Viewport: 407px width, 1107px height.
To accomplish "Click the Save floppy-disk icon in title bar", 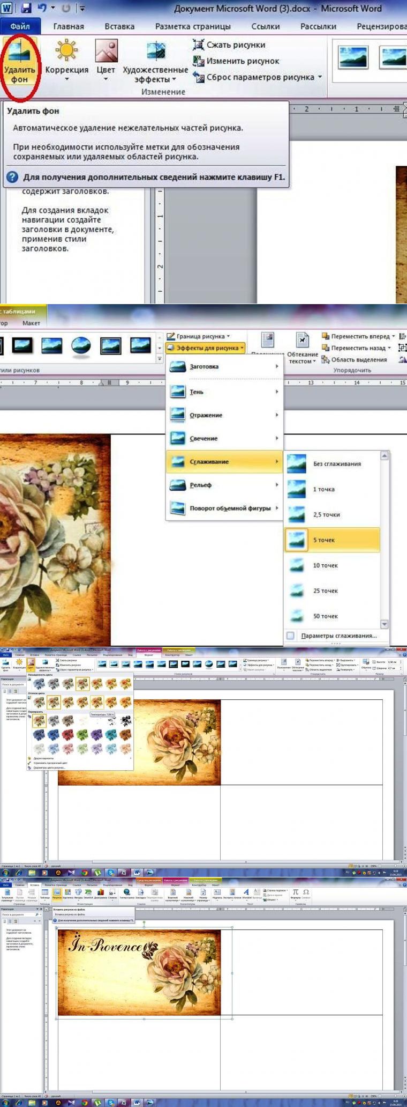I will (26, 8).
